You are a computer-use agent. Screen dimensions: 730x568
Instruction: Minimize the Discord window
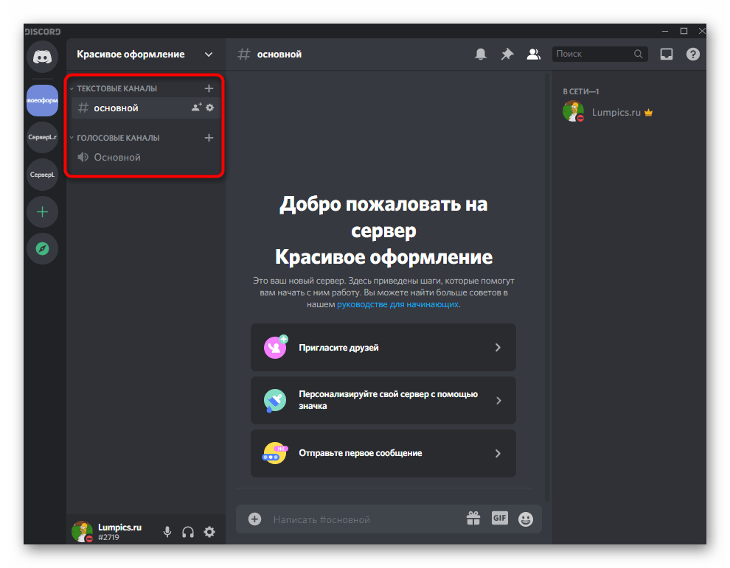tap(665, 31)
